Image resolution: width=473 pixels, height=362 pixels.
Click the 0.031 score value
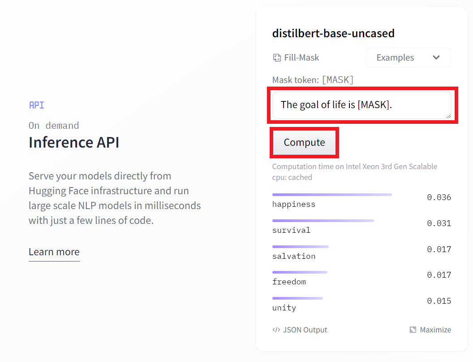tap(439, 223)
